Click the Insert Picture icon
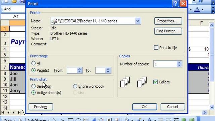This screenshot has width=215, height=121. pyautogui.click(x=117, y=120)
